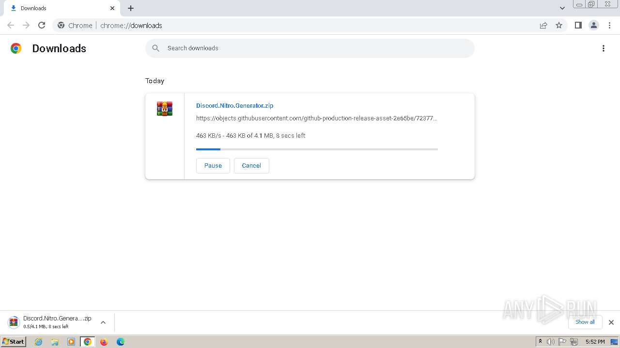
Task: Open the profile avatar menu
Action: pos(594,25)
